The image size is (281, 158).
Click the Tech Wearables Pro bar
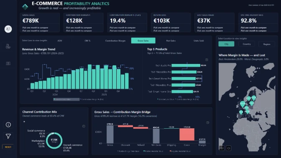tap(184, 72)
